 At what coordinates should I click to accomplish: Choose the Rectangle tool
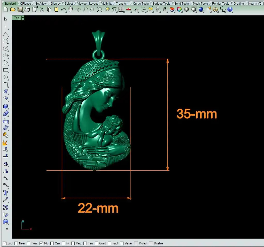click(6, 70)
